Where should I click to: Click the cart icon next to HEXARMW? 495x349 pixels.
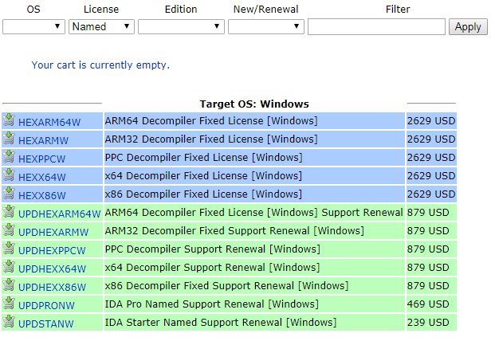point(9,138)
